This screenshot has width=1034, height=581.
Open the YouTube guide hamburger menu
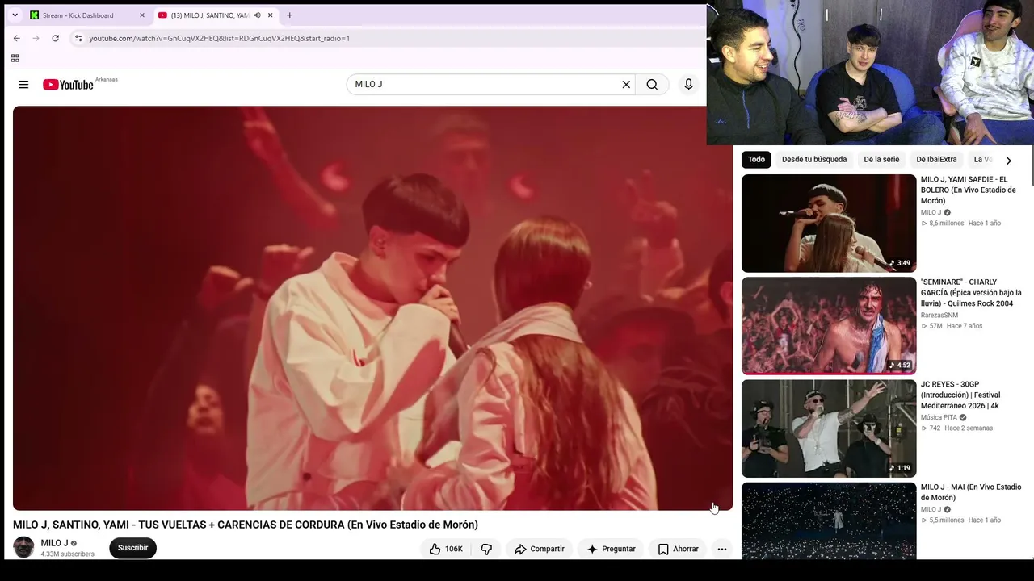pos(23,84)
